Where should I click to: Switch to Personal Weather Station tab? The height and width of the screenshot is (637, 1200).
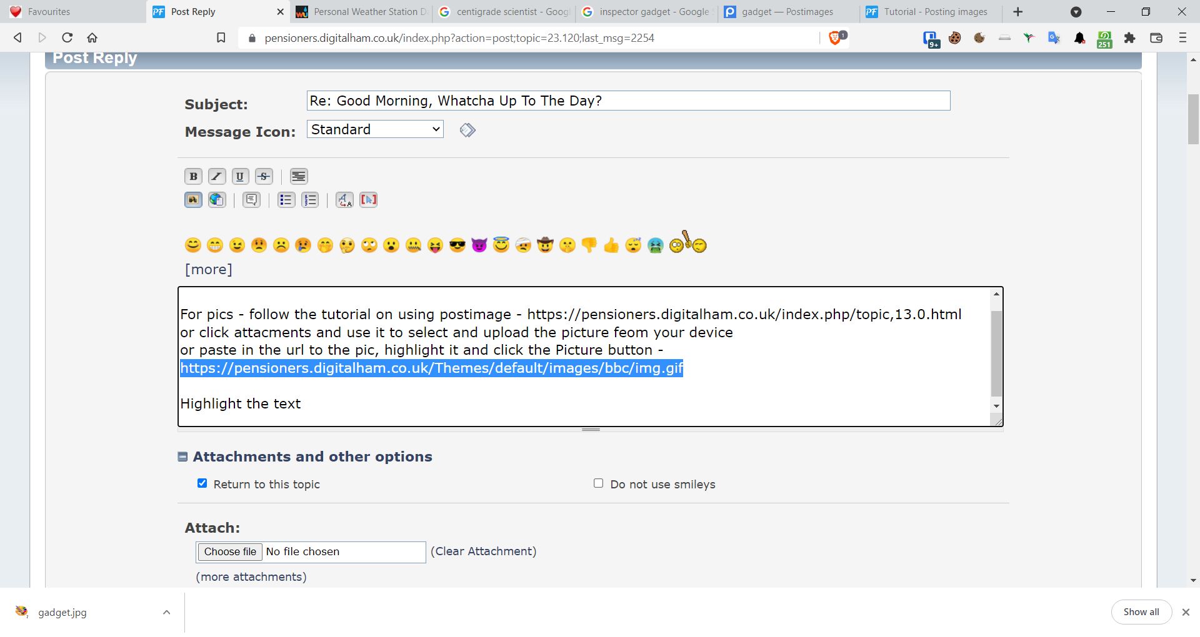(x=361, y=12)
